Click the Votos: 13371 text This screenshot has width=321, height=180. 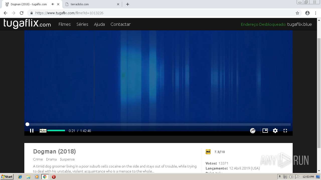tap(217, 163)
